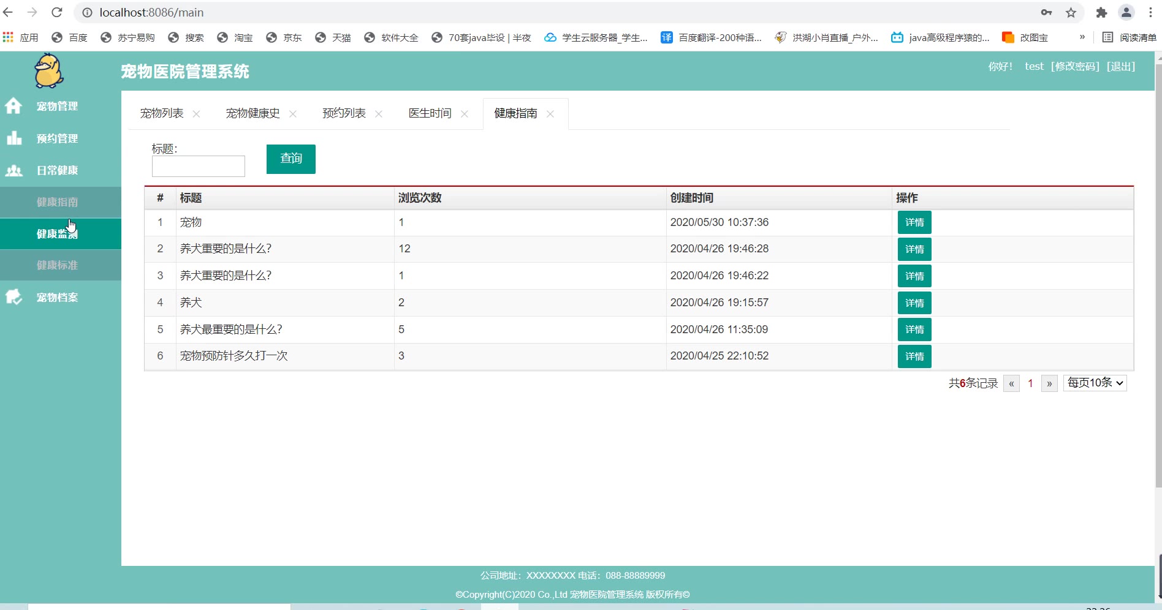The image size is (1162, 610).
Task: Focus the 标题 search input field
Action: click(199, 166)
